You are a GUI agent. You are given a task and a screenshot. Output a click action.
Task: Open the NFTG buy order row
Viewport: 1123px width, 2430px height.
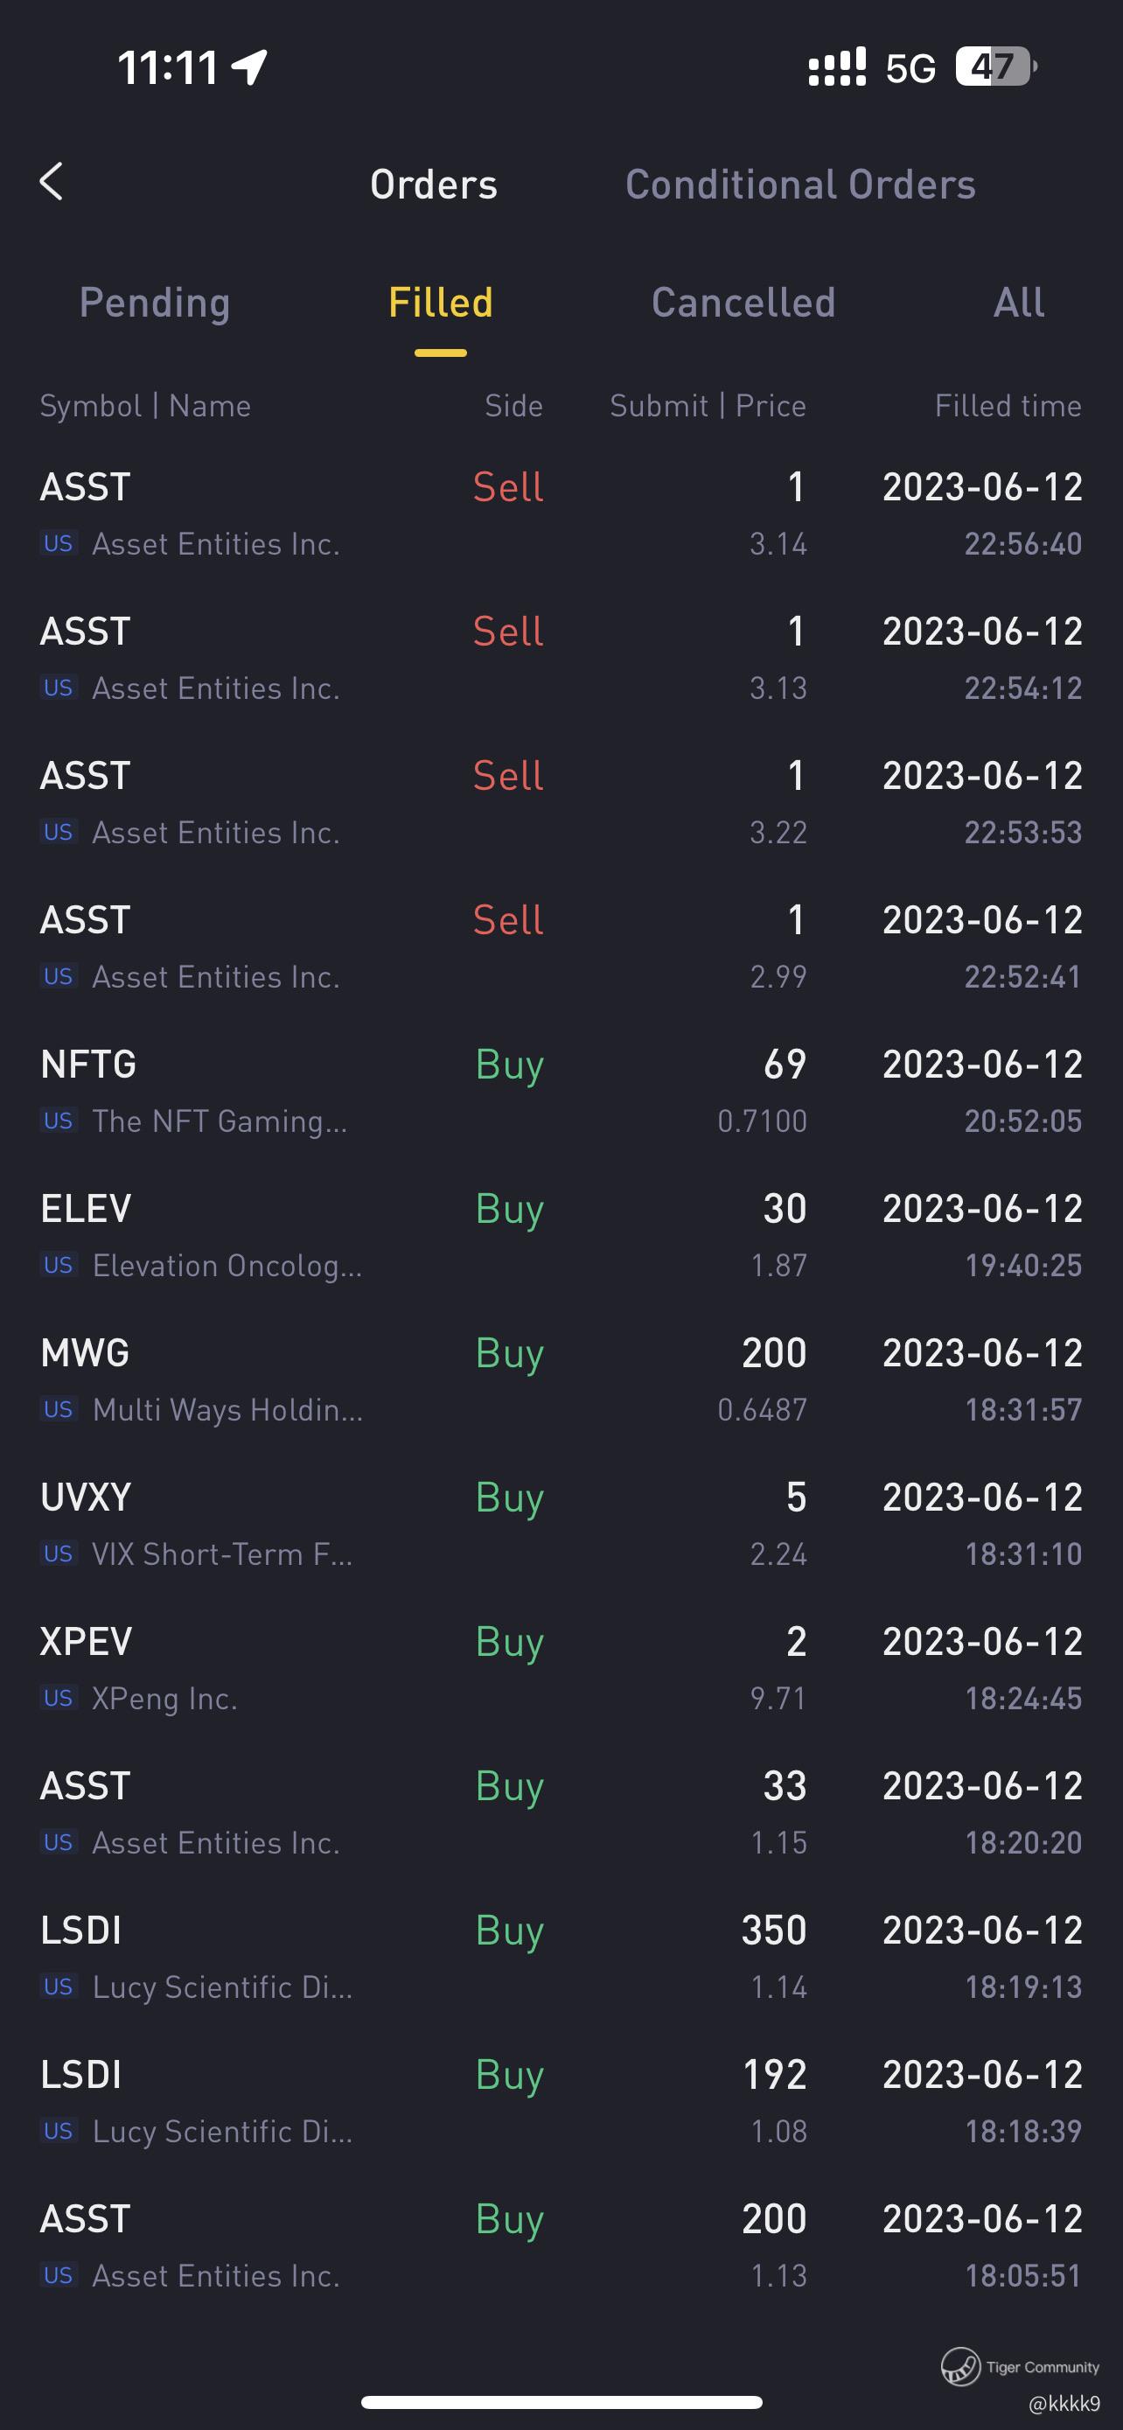pyautogui.click(x=561, y=1092)
